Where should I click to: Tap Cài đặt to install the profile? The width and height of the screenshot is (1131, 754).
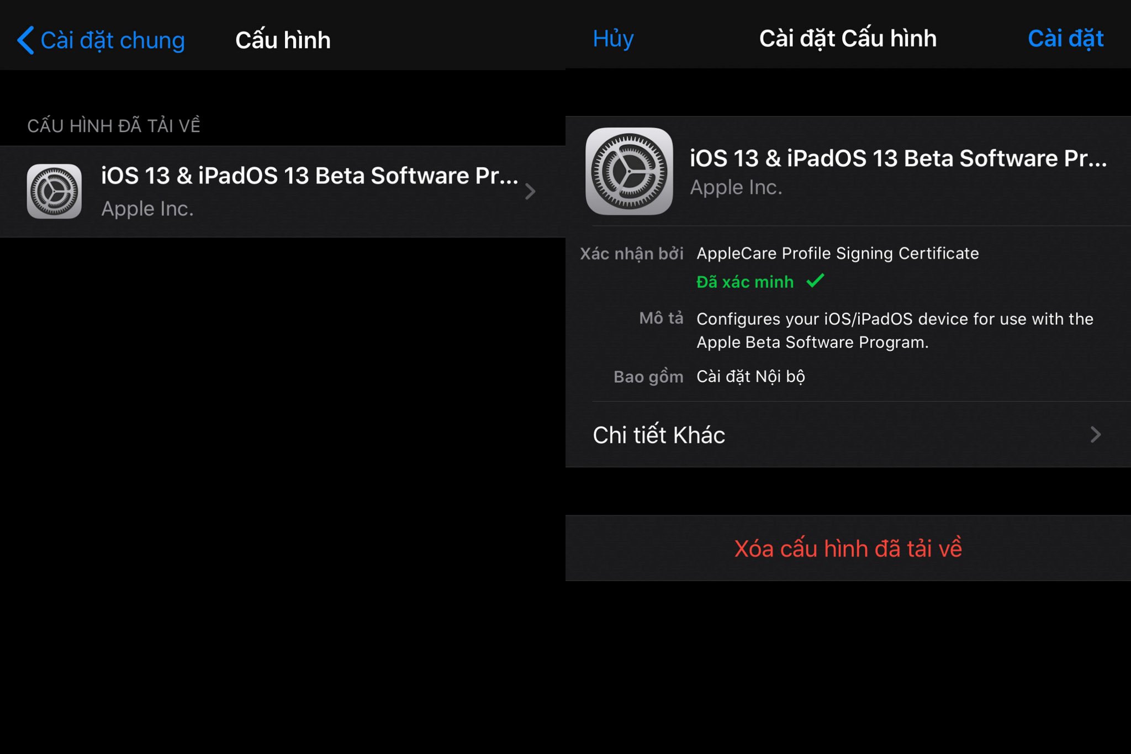tap(1065, 39)
